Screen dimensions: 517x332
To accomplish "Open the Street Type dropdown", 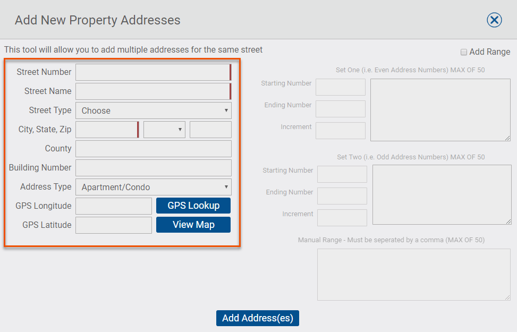I will 153,110.
